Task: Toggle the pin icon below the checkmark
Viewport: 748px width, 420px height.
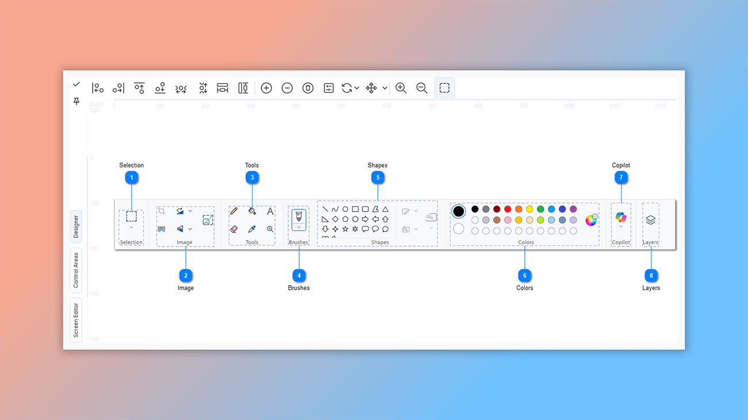Action: pos(76,101)
